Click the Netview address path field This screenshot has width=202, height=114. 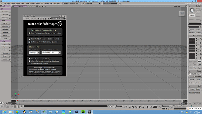pos(58,19)
